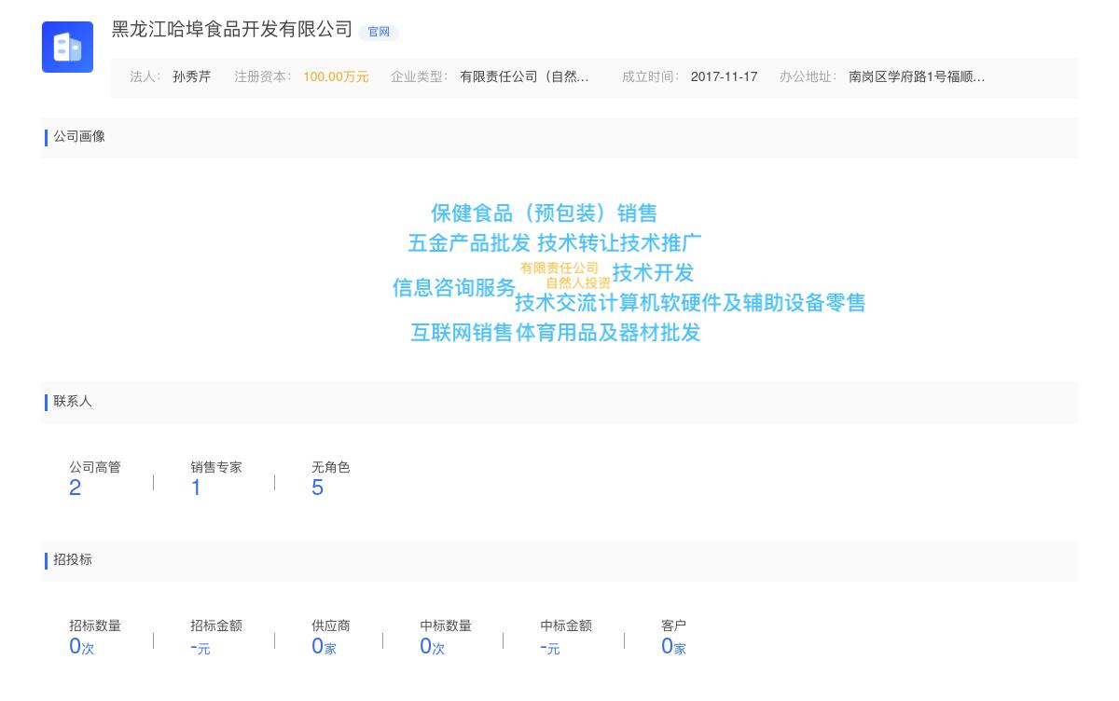
Task: Click office address 南岗区学府路1号福顺…
Action: point(917,77)
